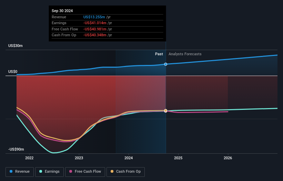Click the US$13.255m revenue value
283x181 pixels.
[94, 17]
